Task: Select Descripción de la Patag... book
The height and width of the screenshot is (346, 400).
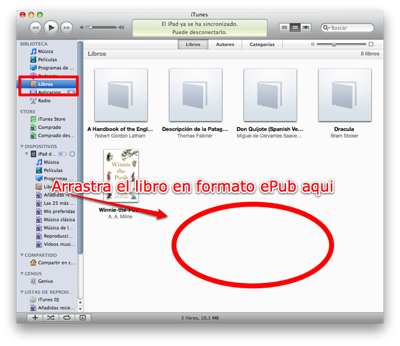Action: 196,95
